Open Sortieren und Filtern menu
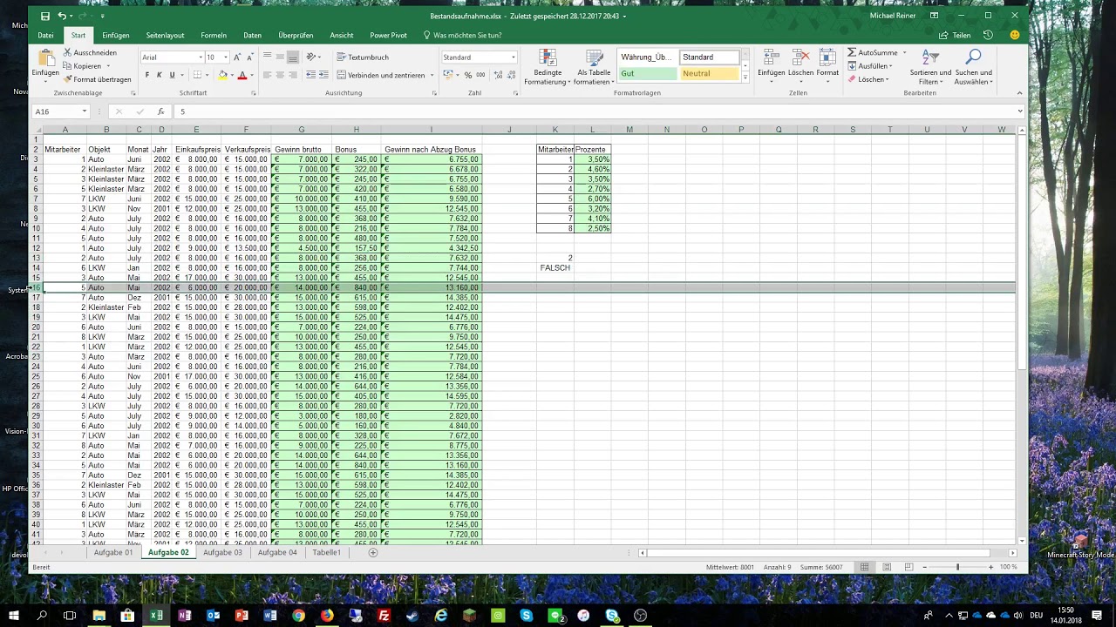Viewport: 1116px width, 627px height. (x=930, y=67)
